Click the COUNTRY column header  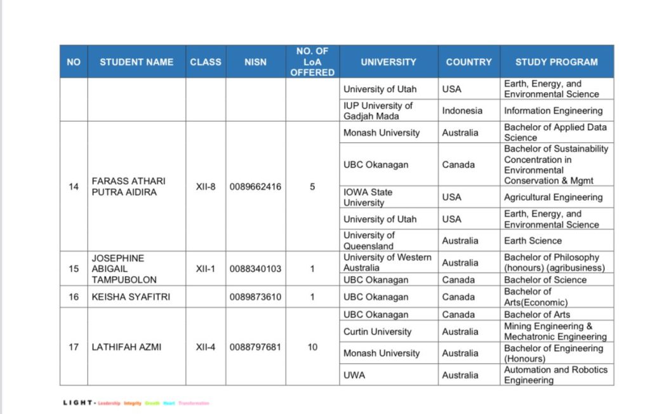468,62
